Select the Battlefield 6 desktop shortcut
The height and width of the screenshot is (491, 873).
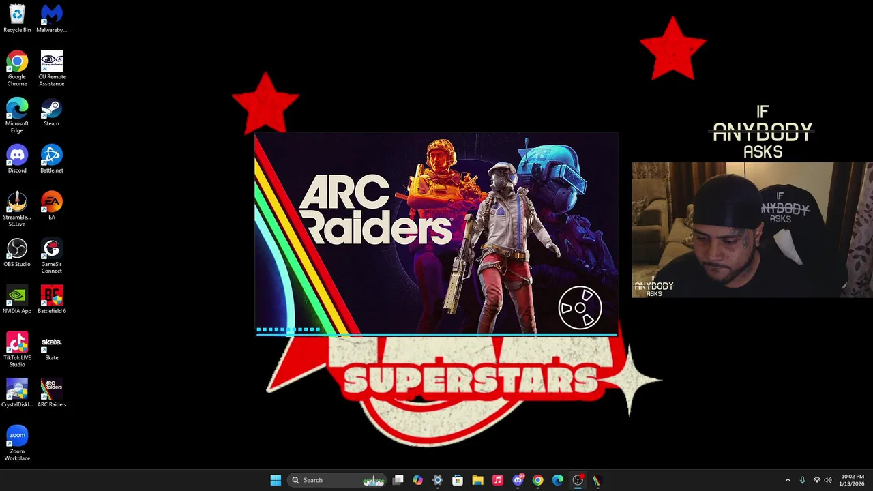(x=51, y=299)
